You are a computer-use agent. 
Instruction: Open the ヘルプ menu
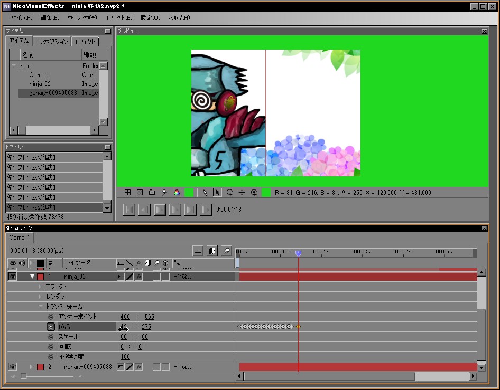tap(179, 18)
